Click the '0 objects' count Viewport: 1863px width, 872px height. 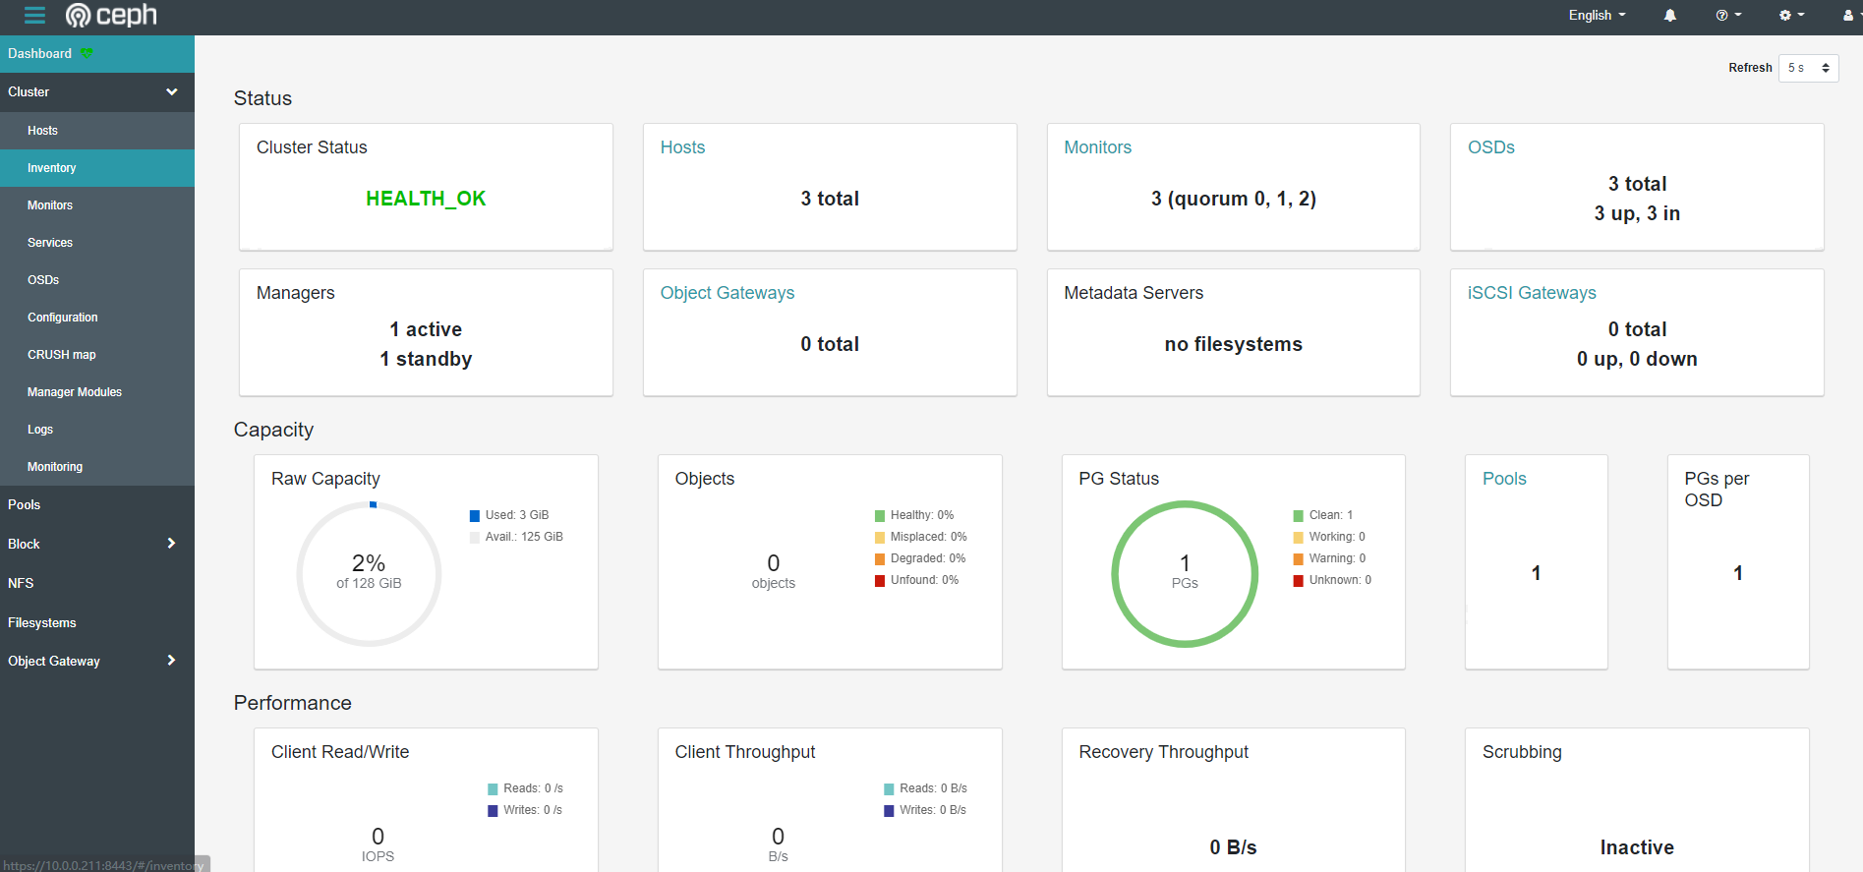[774, 571]
